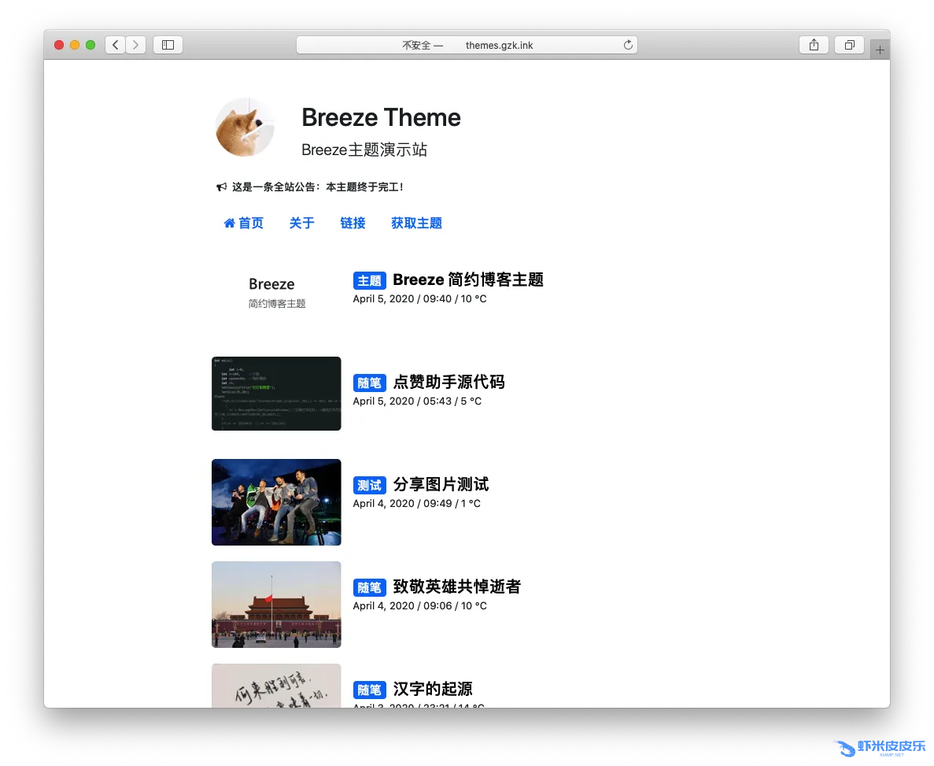The width and height of the screenshot is (934, 766).
Task: Open a new tab with the plus button
Action: click(x=880, y=50)
